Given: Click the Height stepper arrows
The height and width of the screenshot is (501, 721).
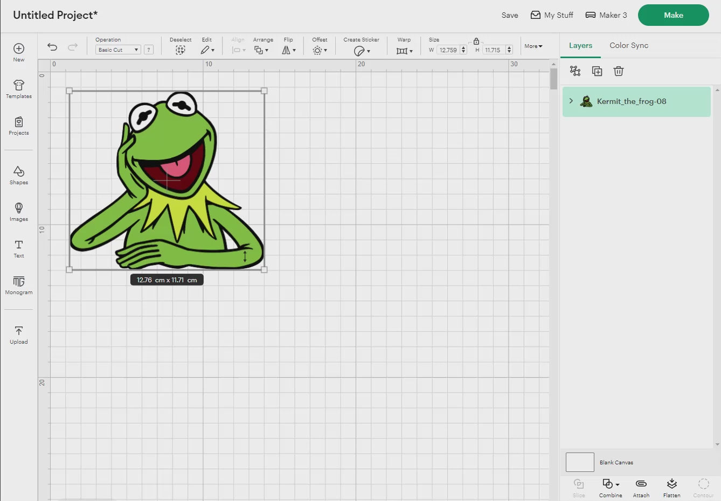Looking at the screenshot, I should pyautogui.click(x=509, y=50).
